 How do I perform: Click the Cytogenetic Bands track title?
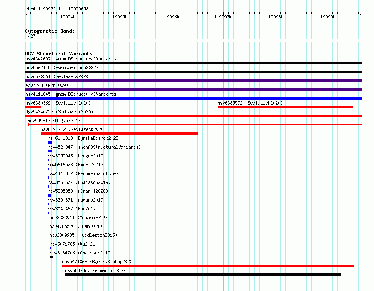point(50,31)
